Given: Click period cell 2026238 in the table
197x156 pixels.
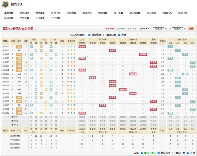Looking at the screenshot, I should [5, 97].
